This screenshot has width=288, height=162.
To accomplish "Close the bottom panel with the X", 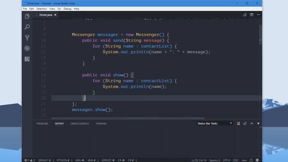I will coord(258,123).
